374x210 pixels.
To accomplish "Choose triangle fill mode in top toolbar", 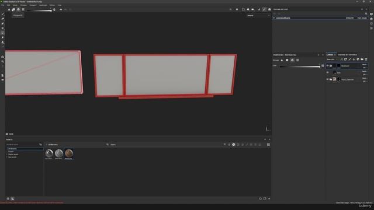I will pos(9,9).
